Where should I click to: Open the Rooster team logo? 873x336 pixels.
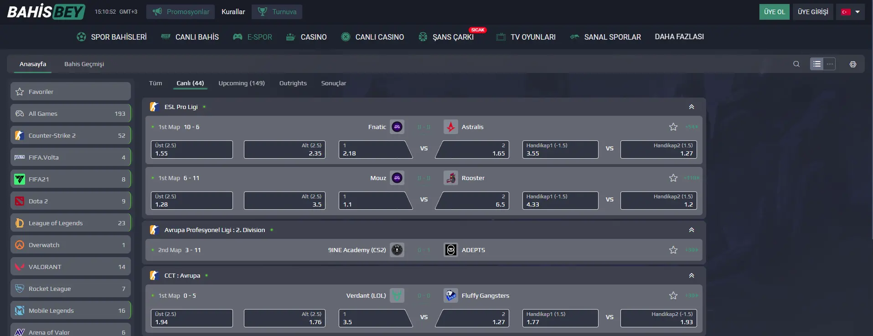click(451, 178)
